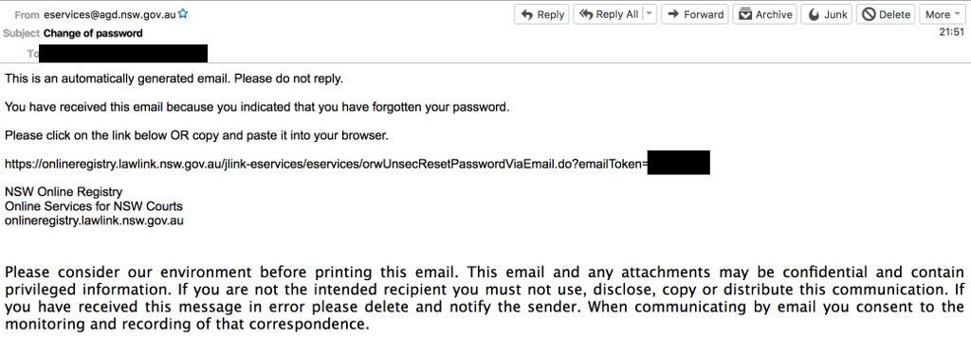The height and width of the screenshot is (353, 971).
Task: Open the More actions dropdown
Action: (942, 14)
